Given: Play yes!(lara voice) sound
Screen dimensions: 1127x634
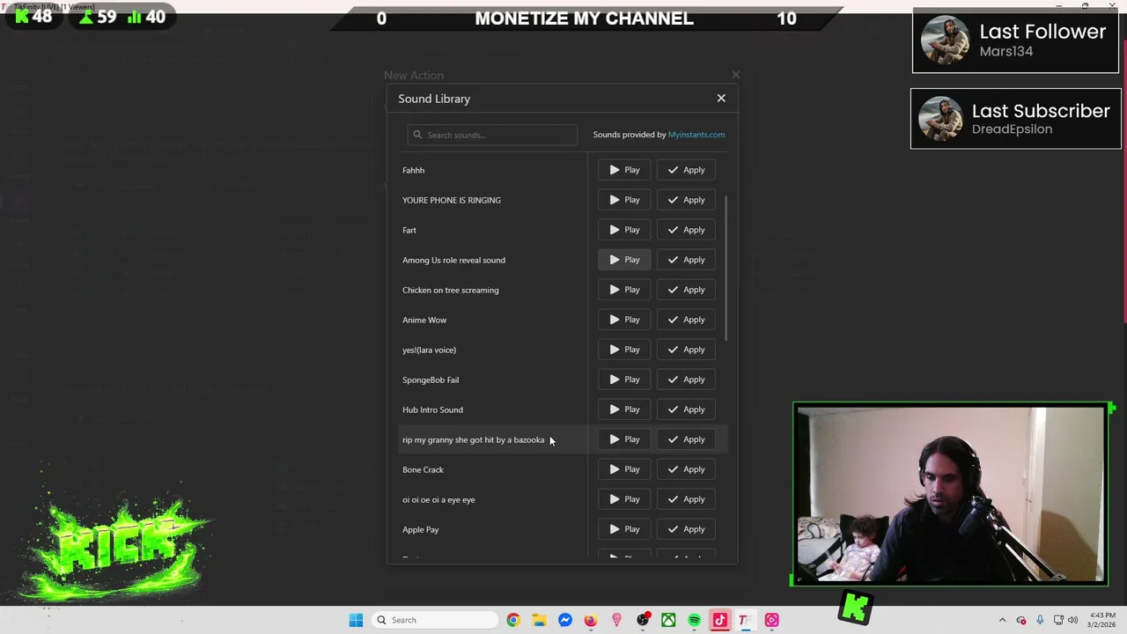Looking at the screenshot, I should (x=624, y=350).
